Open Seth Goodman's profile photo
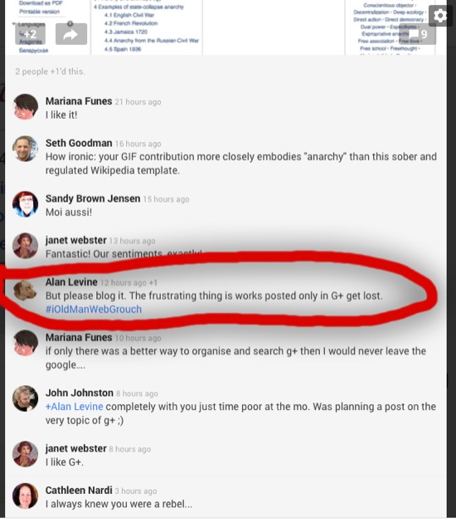This screenshot has height=527, width=456. 25,149
